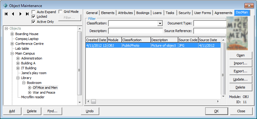Viewport: 257px width, 119px height.
Task: Sort by the Classification column header
Action: point(136,40)
